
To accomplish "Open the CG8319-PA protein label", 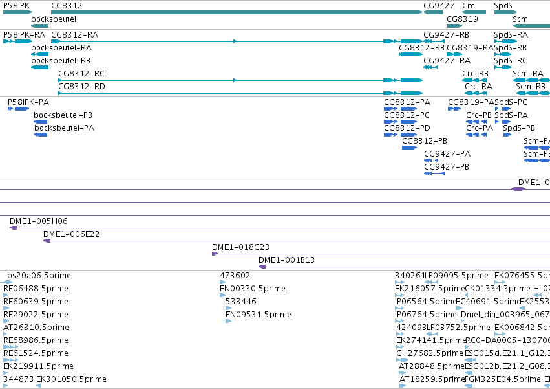I will pyautogui.click(x=471, y=102).
